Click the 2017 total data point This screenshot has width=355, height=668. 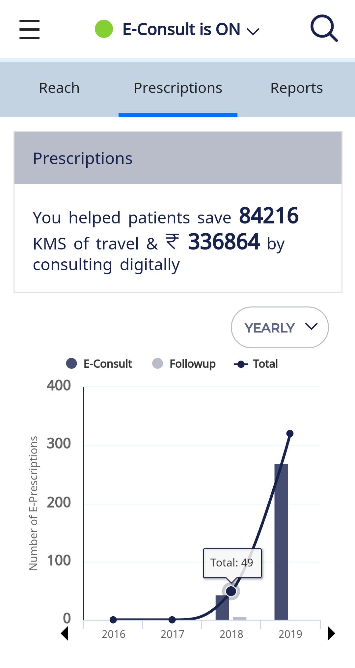[172, 620]
